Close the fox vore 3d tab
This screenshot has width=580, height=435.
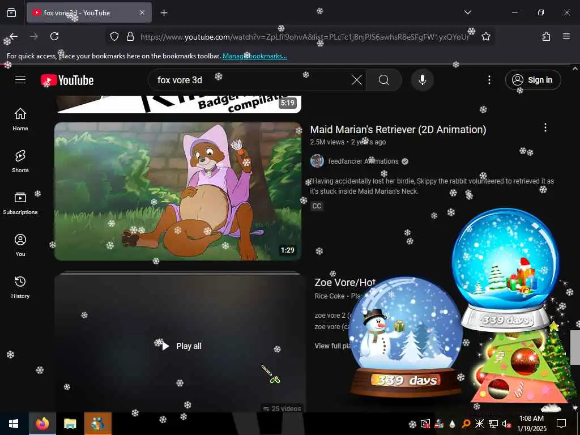coord(142,12)
